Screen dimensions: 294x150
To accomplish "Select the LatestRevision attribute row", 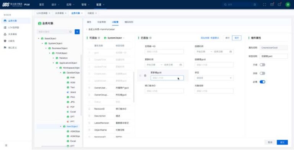I will (x=109, y=123).
